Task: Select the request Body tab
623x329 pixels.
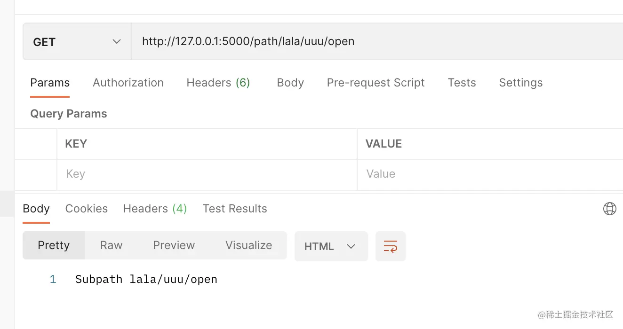Action: point(290,83)
